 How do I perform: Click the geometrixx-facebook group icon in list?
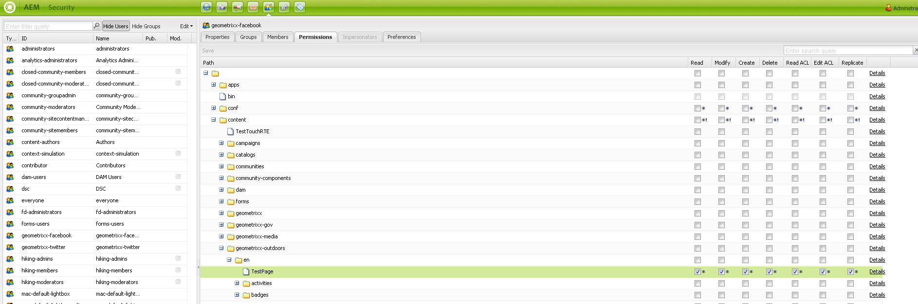[x=10, y=235]
